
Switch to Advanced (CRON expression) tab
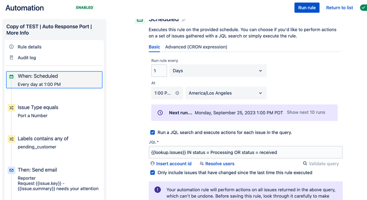[x=196, y=47]
